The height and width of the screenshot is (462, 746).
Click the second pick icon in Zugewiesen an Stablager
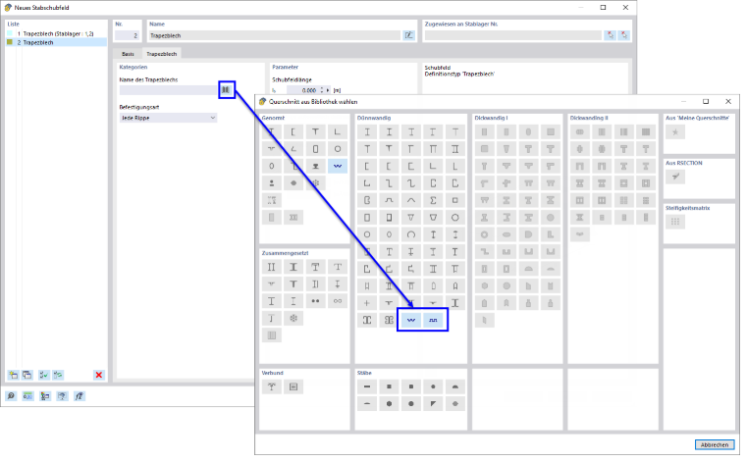[623, 35]
